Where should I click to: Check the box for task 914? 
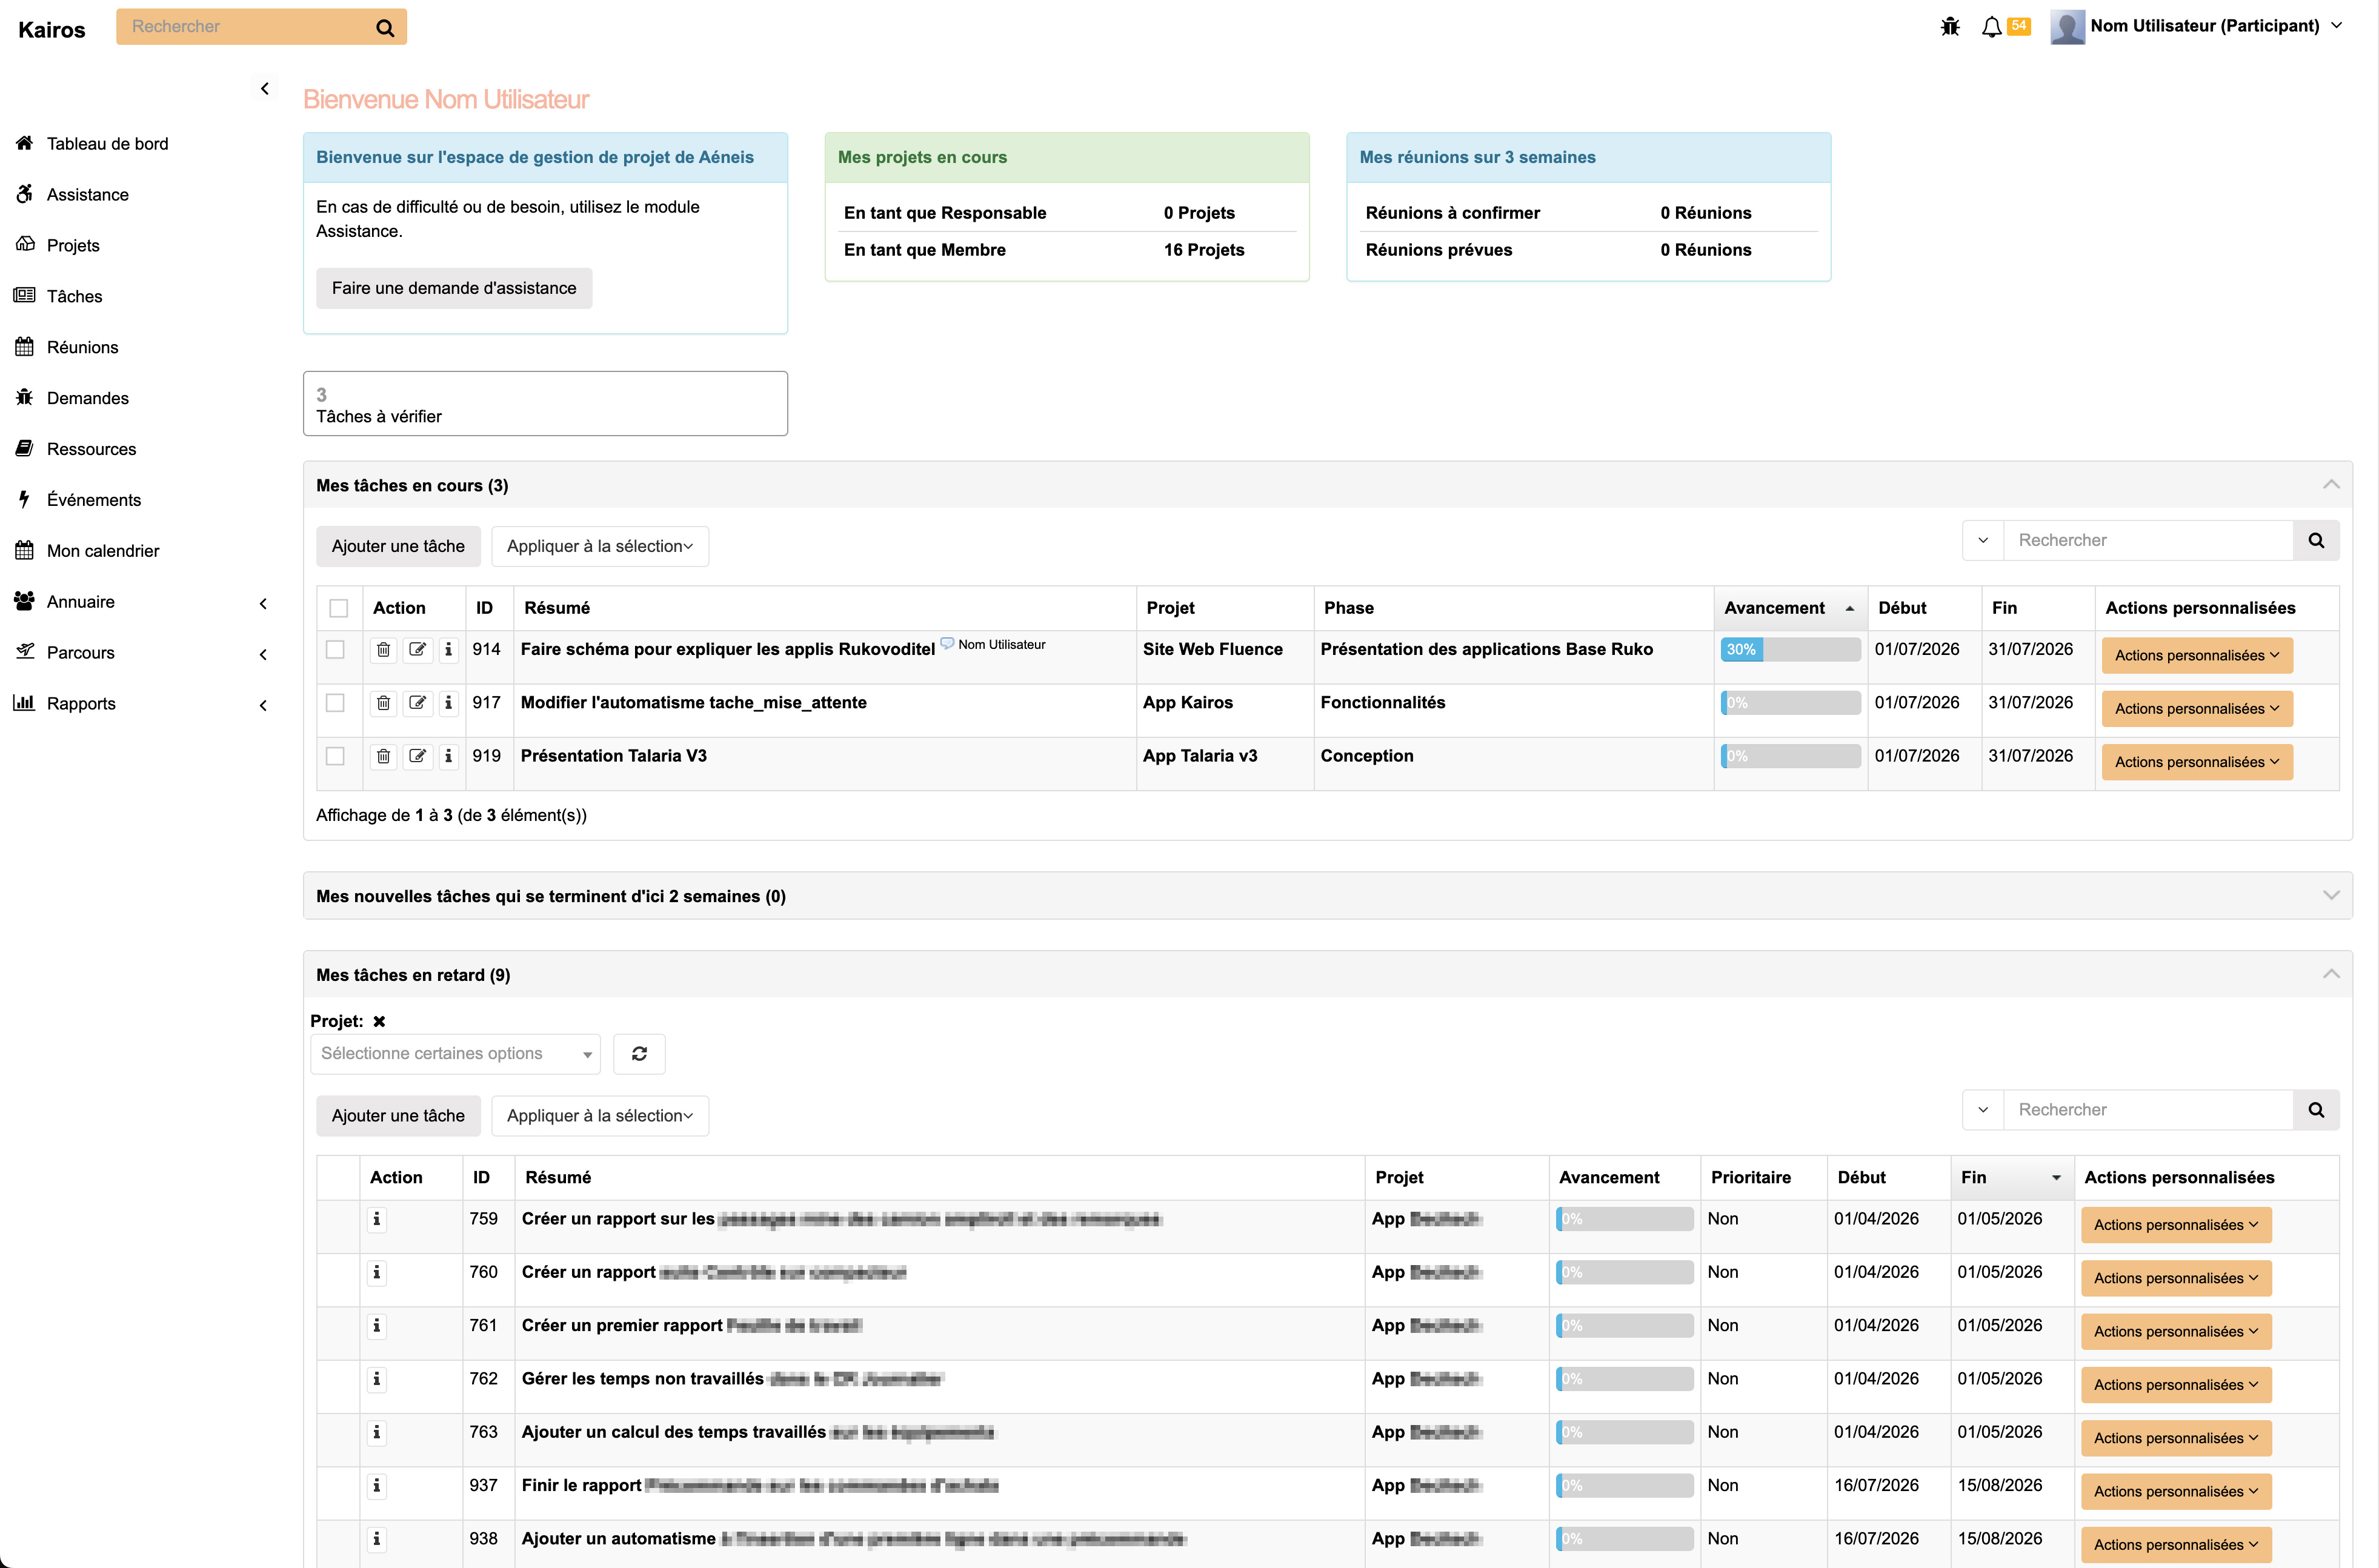[336, 650]
